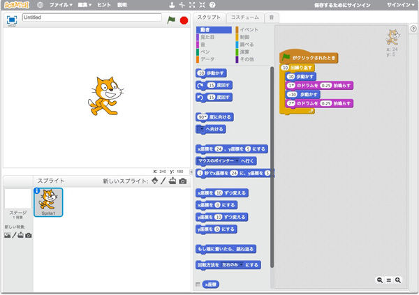The image size is (419, 295).
Task: Take a new backdrop with the camera
Action: tap(29, 236)
